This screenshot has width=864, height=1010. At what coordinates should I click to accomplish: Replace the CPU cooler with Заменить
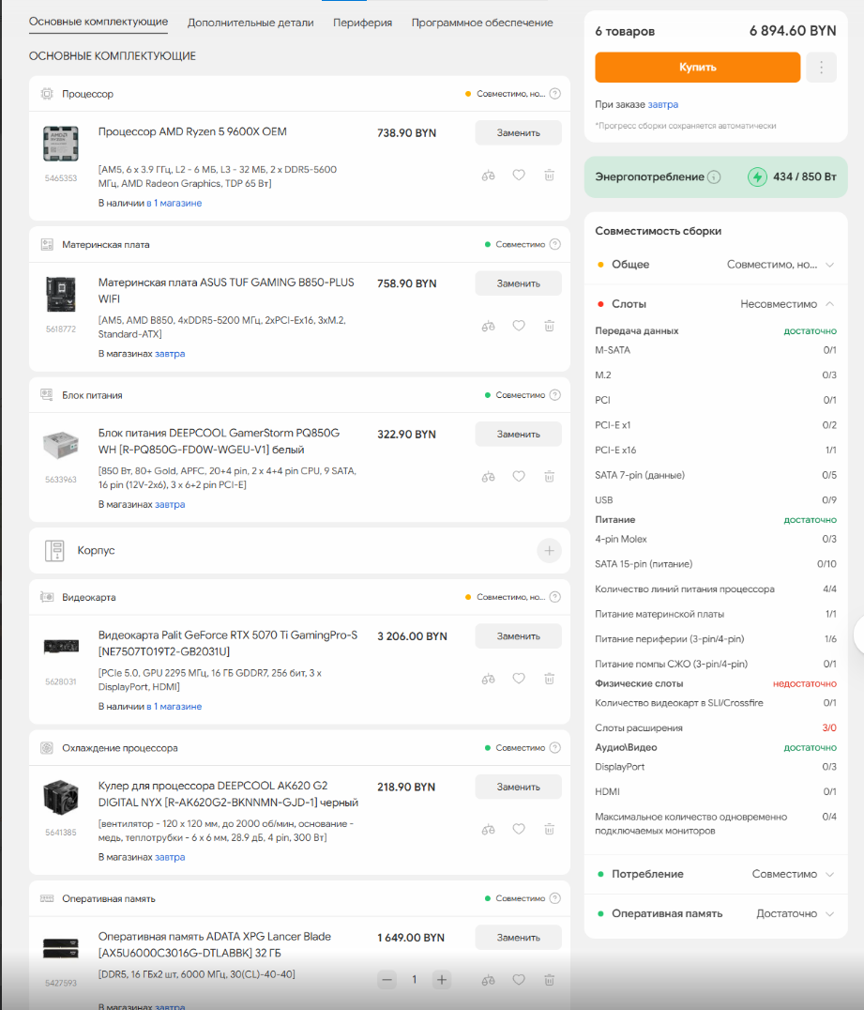[x=518, y=788]
